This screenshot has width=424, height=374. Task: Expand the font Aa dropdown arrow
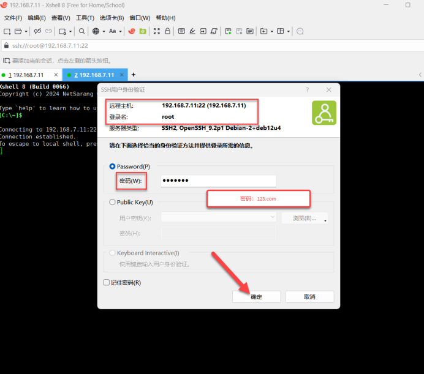tap(121, 31)
